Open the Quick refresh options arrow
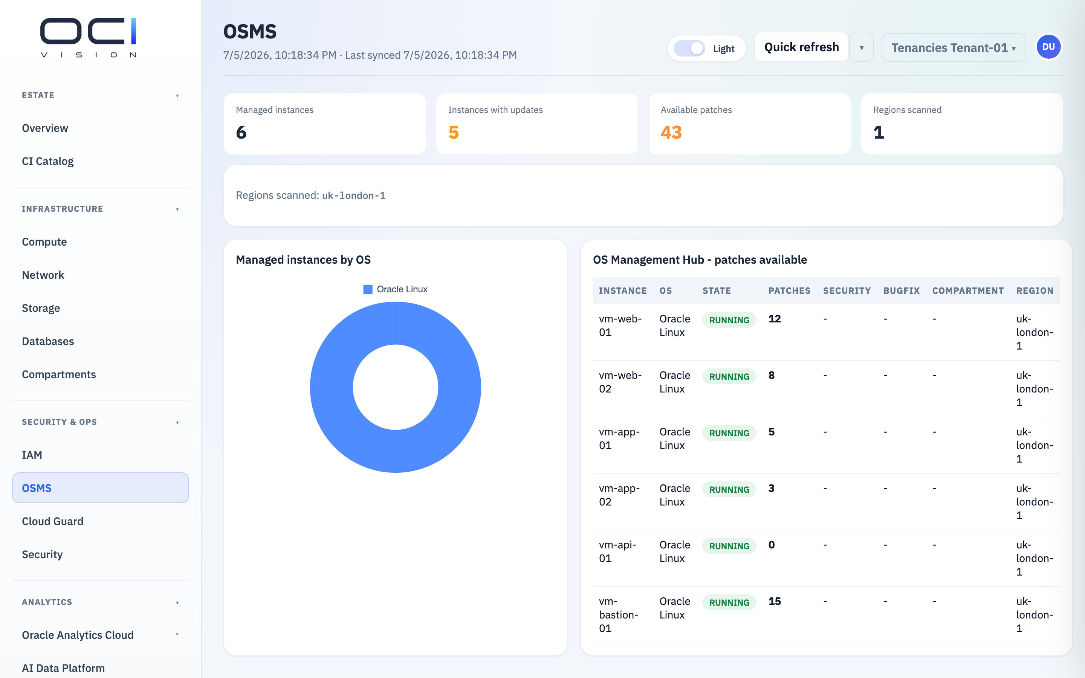Image resolution: width=1085 pixels, height=678 pixels. 861,47
